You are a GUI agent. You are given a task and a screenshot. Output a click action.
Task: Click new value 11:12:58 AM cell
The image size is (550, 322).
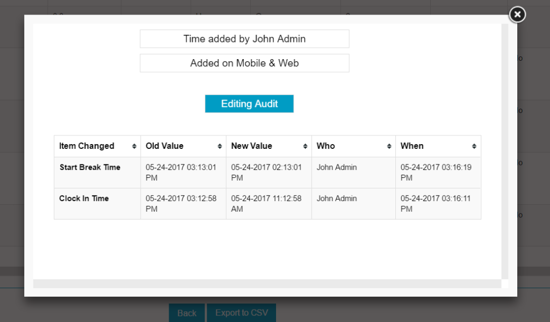tap(266, 203)
